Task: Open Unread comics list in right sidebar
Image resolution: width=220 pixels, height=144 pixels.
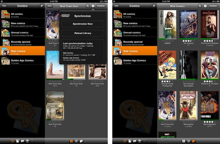Action: point(135,33)
